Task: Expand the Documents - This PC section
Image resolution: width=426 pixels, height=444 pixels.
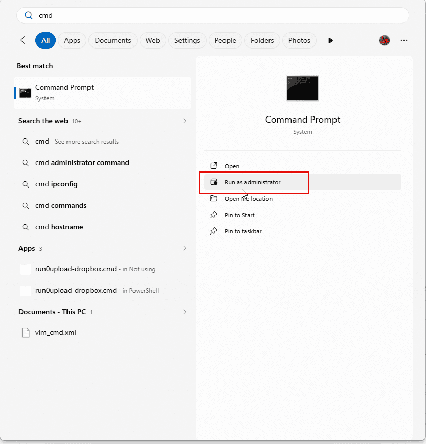Action: (184, 312)
